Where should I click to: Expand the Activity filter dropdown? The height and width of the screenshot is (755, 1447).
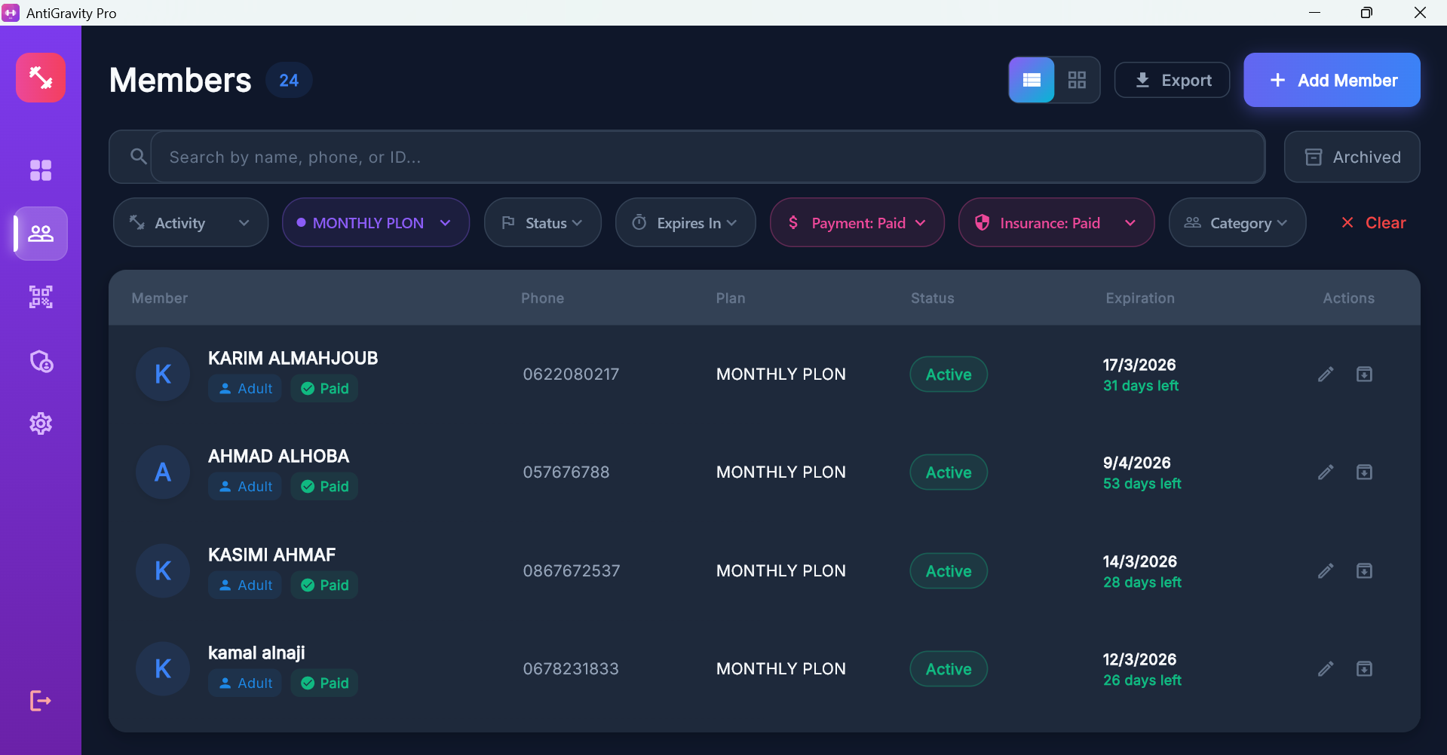coord(190,223)
